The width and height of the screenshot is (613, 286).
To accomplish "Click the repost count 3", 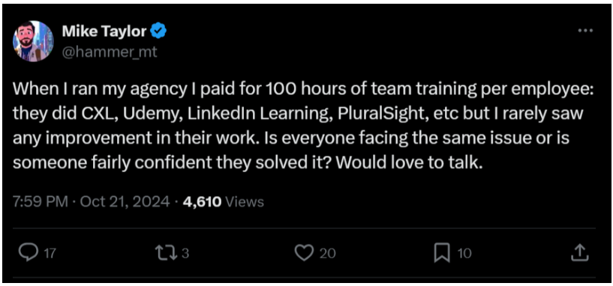I will click(x=185, y=254).
